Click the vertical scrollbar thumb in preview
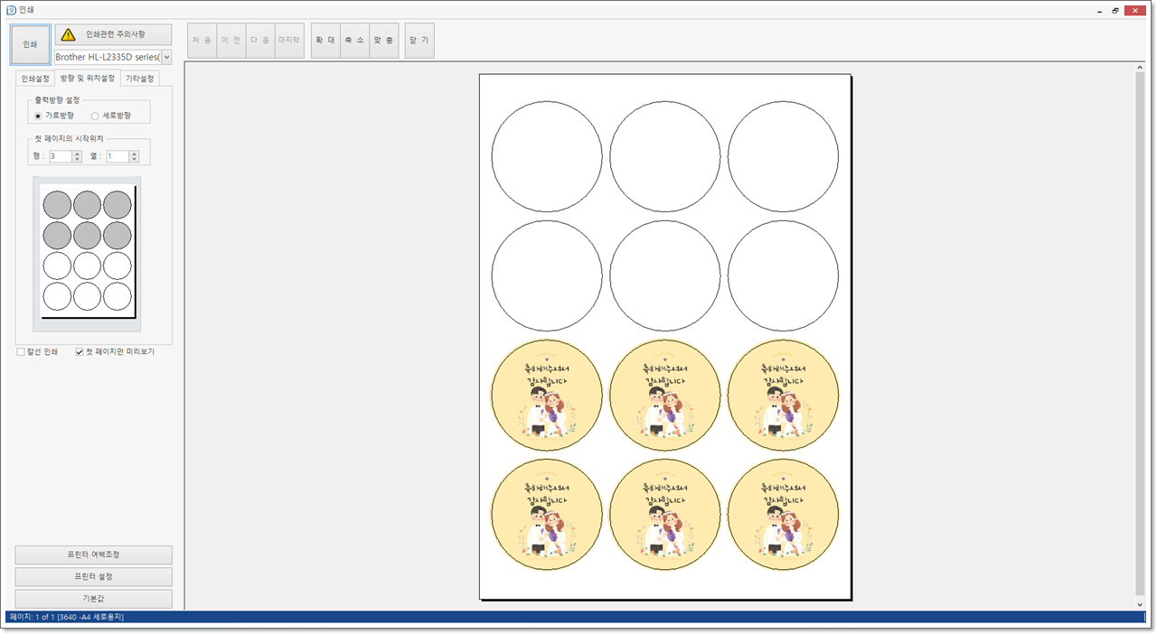Viewport: 1157px width, 634px height. pos(1139,335)
